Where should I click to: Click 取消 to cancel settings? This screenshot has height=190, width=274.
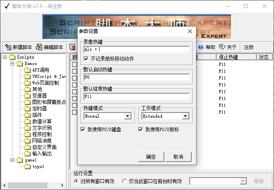(178, 157)
